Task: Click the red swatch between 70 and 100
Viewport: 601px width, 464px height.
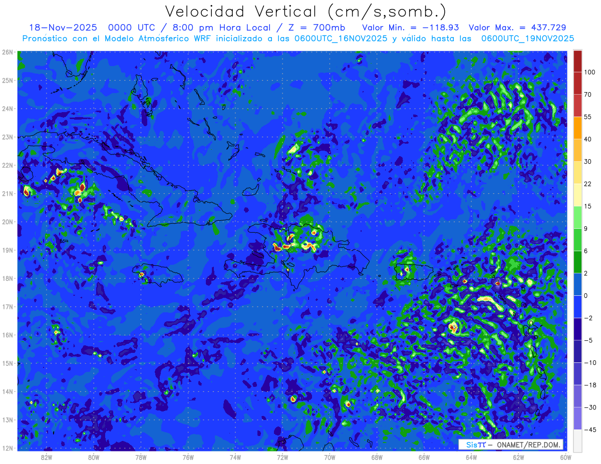Action: tap(577, 83)
